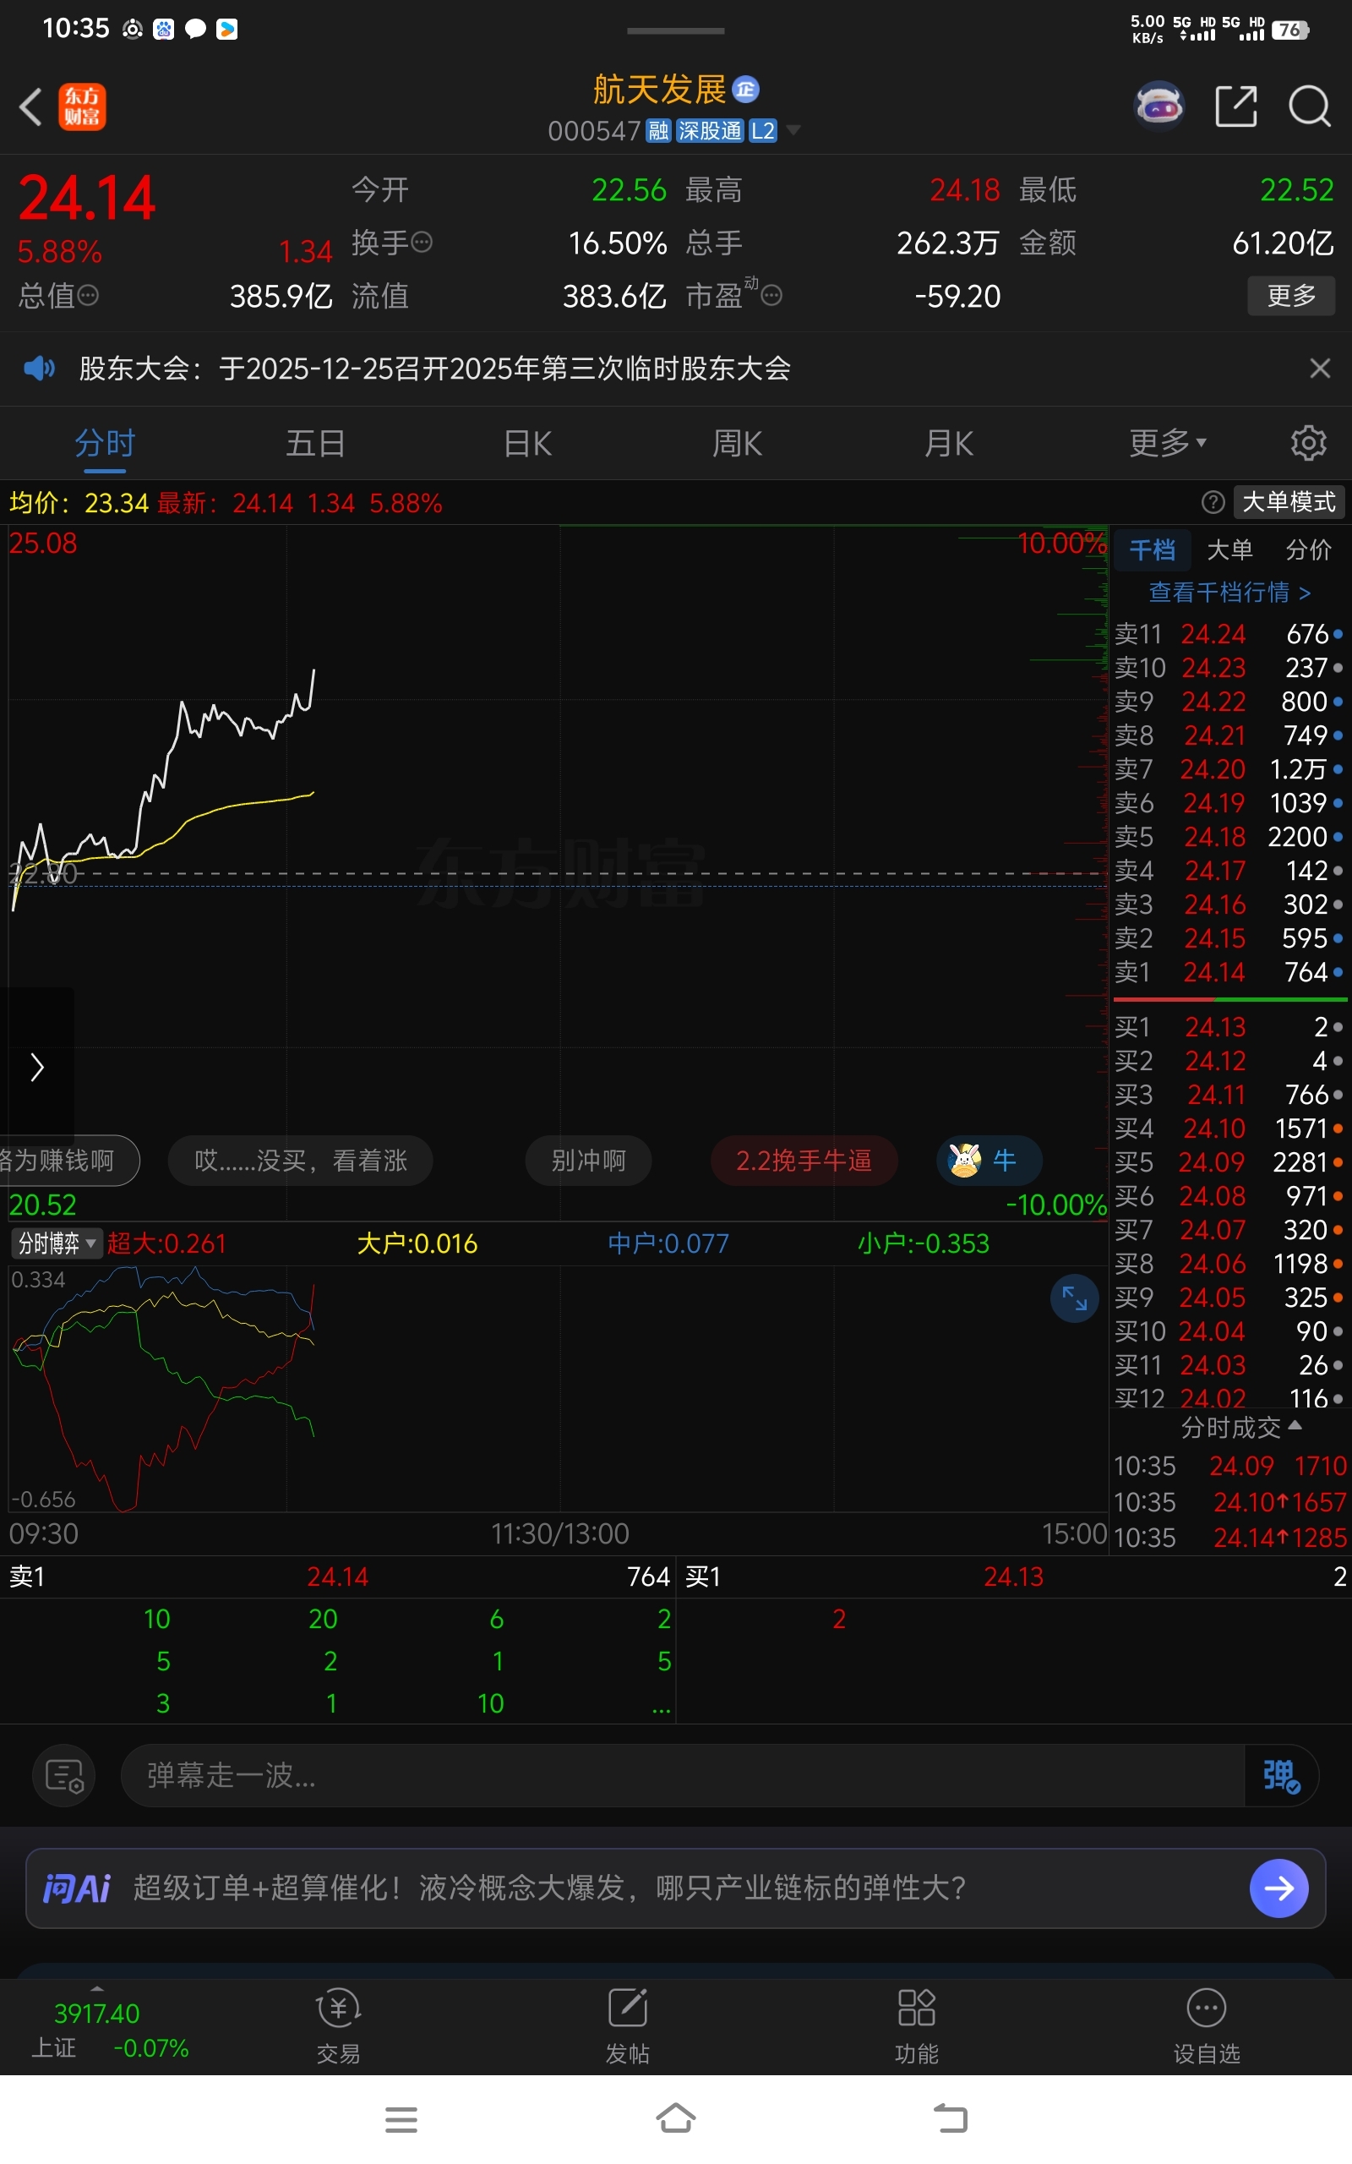Tap the info icon next to 换手

click(x=422, y=243)
